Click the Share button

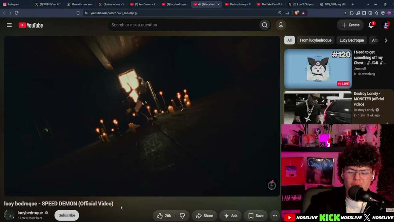204,216
